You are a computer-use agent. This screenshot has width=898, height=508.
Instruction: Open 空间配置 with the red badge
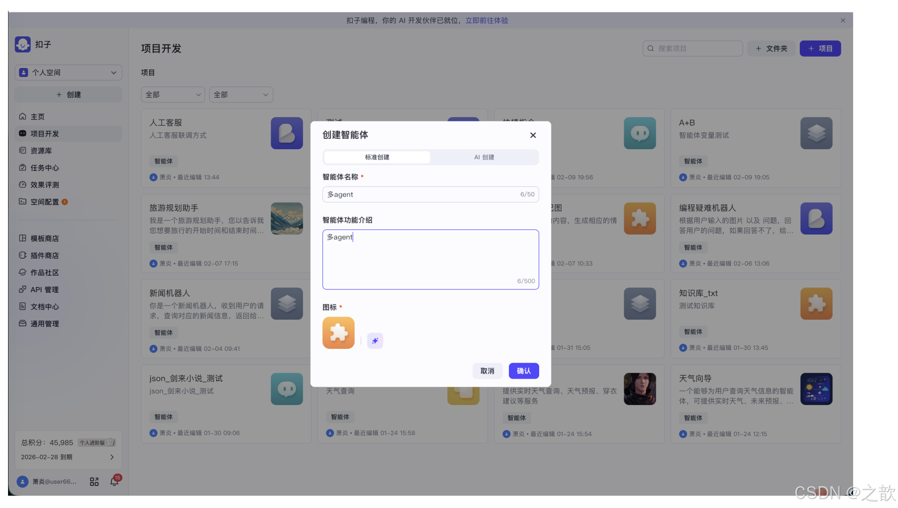click(x=23, y=202)
